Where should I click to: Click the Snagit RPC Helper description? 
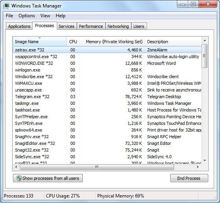point(164,137)
